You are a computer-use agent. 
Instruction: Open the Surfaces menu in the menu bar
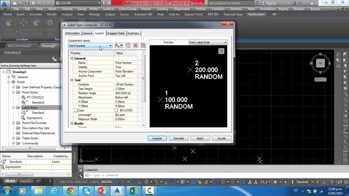[109, 9]
